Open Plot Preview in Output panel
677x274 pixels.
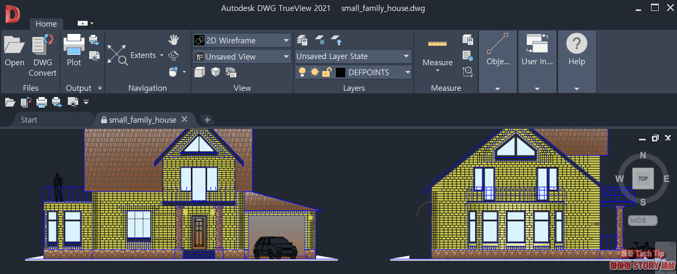coord(94,55)
